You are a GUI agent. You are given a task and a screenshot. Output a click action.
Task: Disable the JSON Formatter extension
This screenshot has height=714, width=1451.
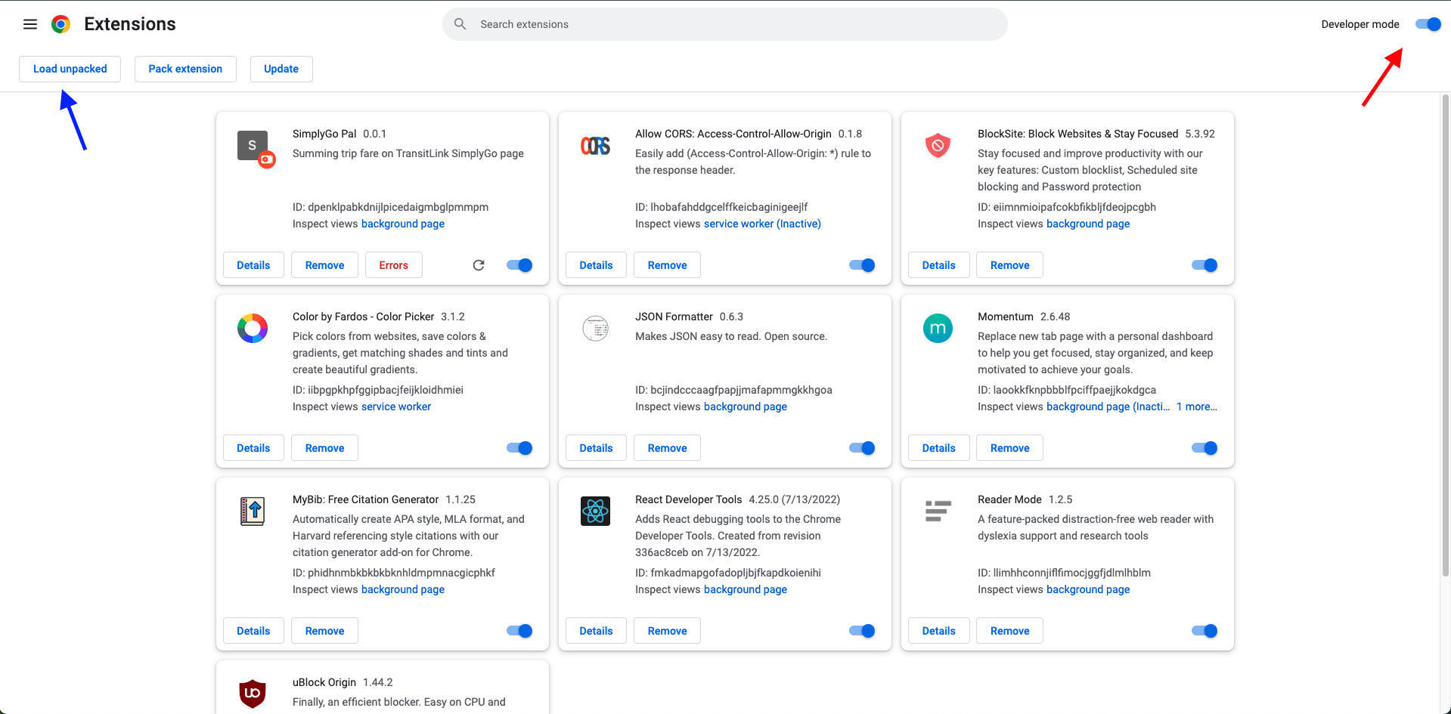pos(862,448)
